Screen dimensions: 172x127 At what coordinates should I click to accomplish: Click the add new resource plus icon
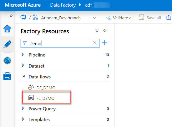point(105,43)
